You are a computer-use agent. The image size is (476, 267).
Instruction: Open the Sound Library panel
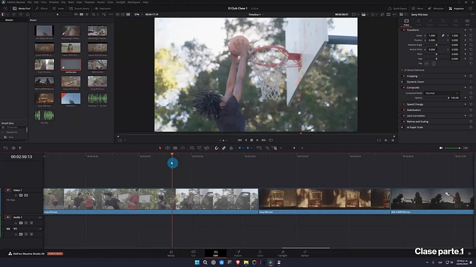pyautogui.click(x=79, y=9)
